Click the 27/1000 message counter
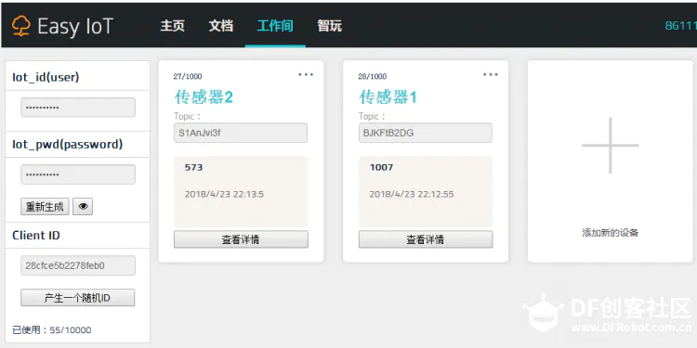This screenshot has height=348, width=697. [x=188, y=76]
